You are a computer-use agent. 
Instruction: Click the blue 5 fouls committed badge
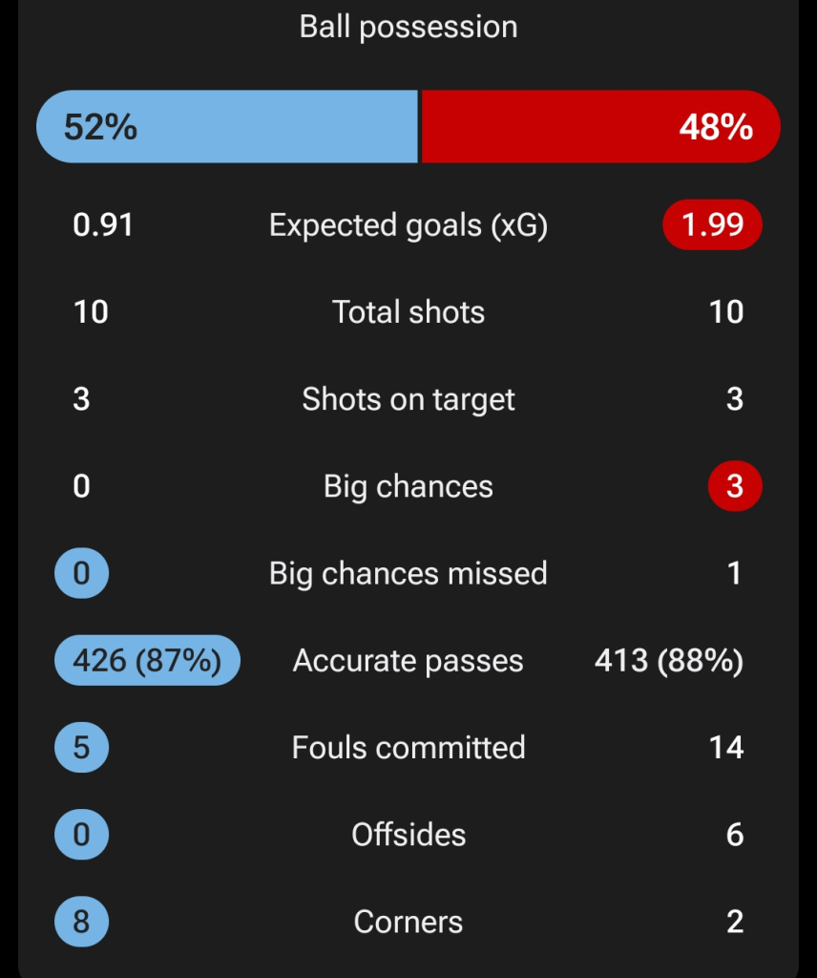click(x=81, y=748)
